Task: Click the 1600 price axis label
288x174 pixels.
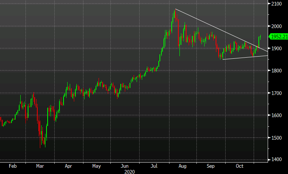Action: 276,116
